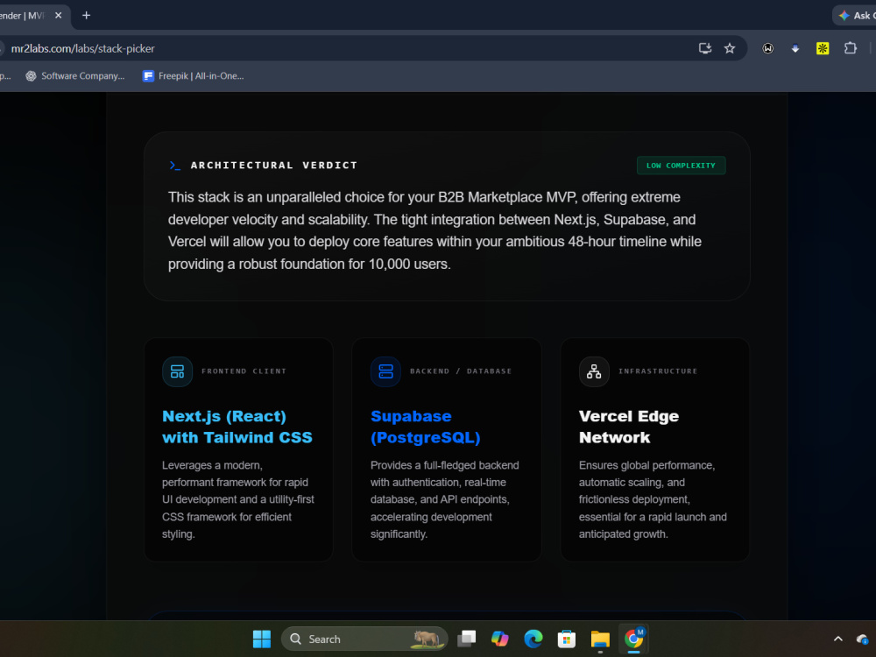This screenshot has height=657, width=876.
Task: Click the Frontend Client layout icon
Action: point(177,371)
